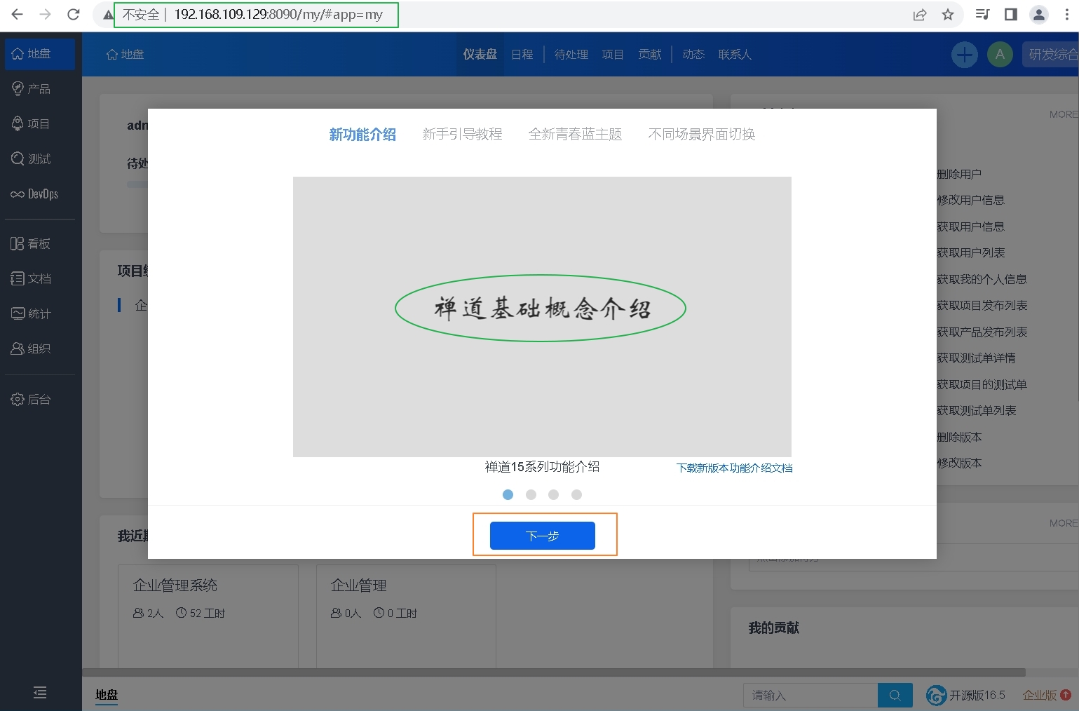Open the 仪表盘 header menu
The image size is (1079, 711).
(480, 55)
